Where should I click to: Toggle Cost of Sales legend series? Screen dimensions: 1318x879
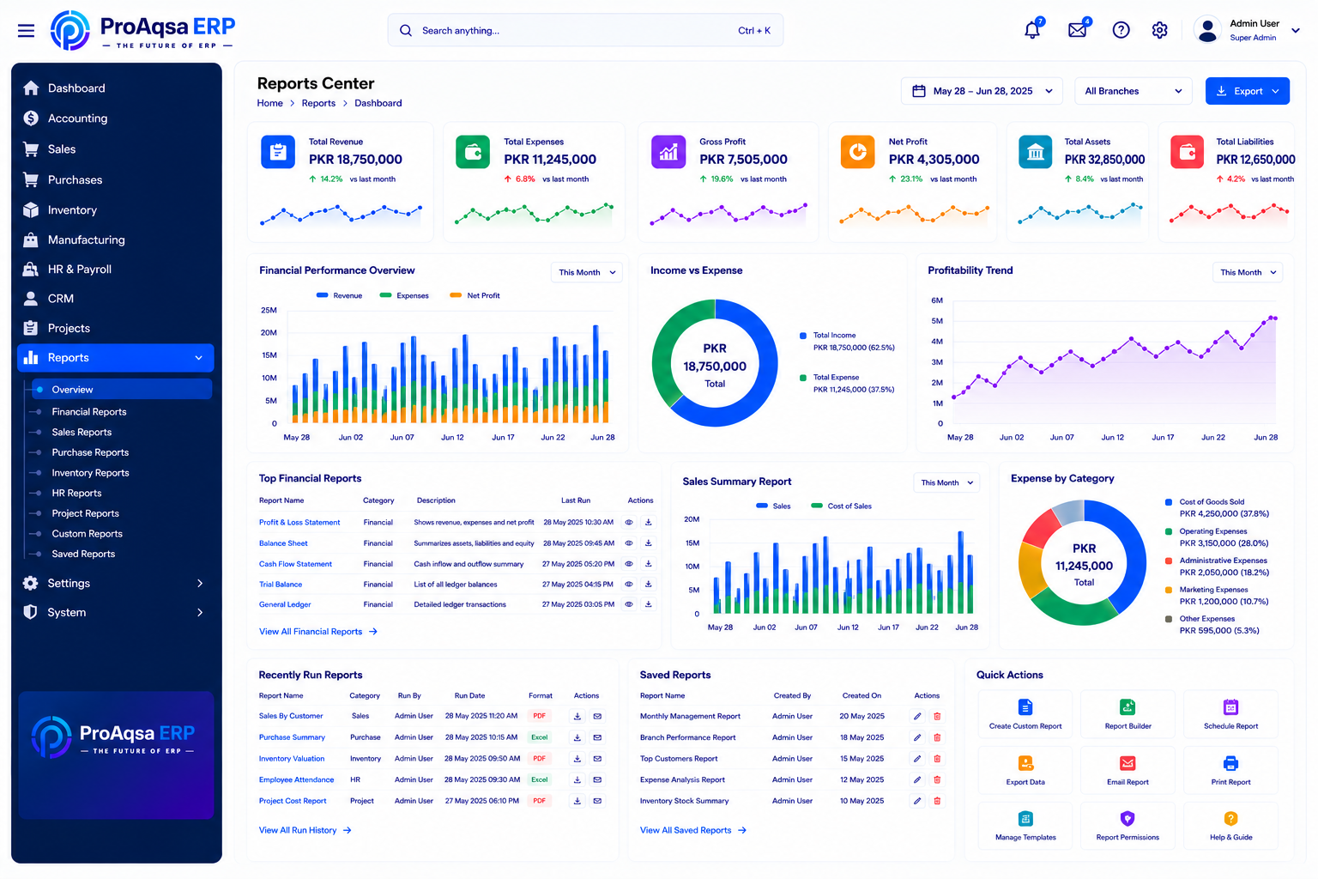[841, 506]
